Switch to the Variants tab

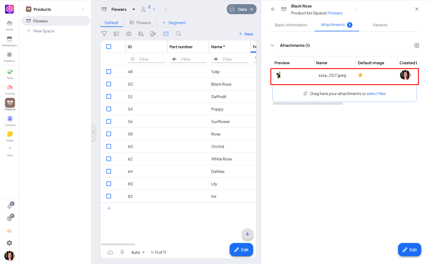pos(380,25)
